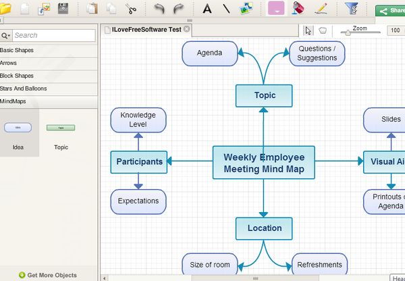The width and height of the screenshot is (405, 281).
Task: Click the toolbar collapse grip handle
Action: 190,20
